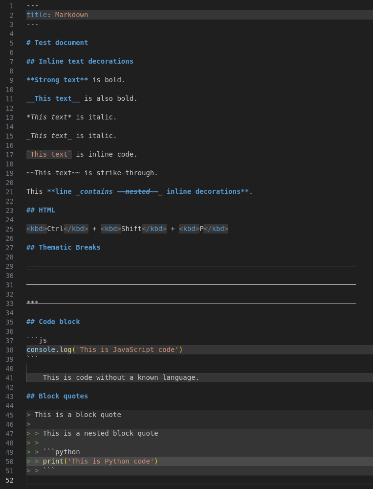Click the "## Thematic Breaks" heading
The width and height of the screenshot is (373, 489).
[63, 247]
